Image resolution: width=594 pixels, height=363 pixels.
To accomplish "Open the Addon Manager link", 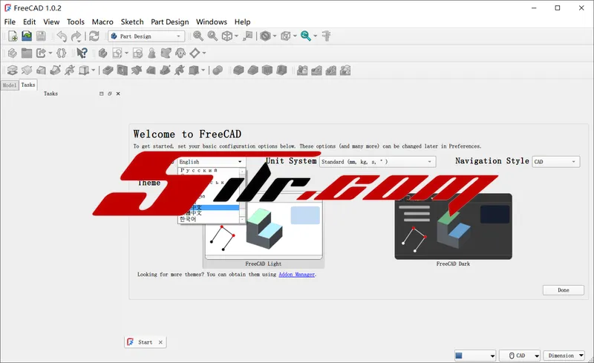I will (x=296, y=275).
